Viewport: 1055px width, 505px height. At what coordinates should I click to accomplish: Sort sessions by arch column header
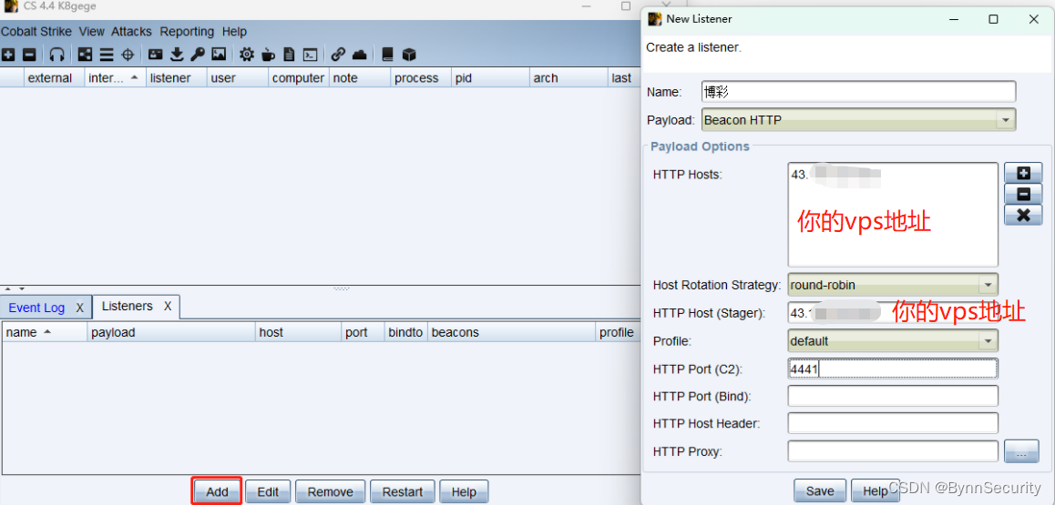(568, 78)
